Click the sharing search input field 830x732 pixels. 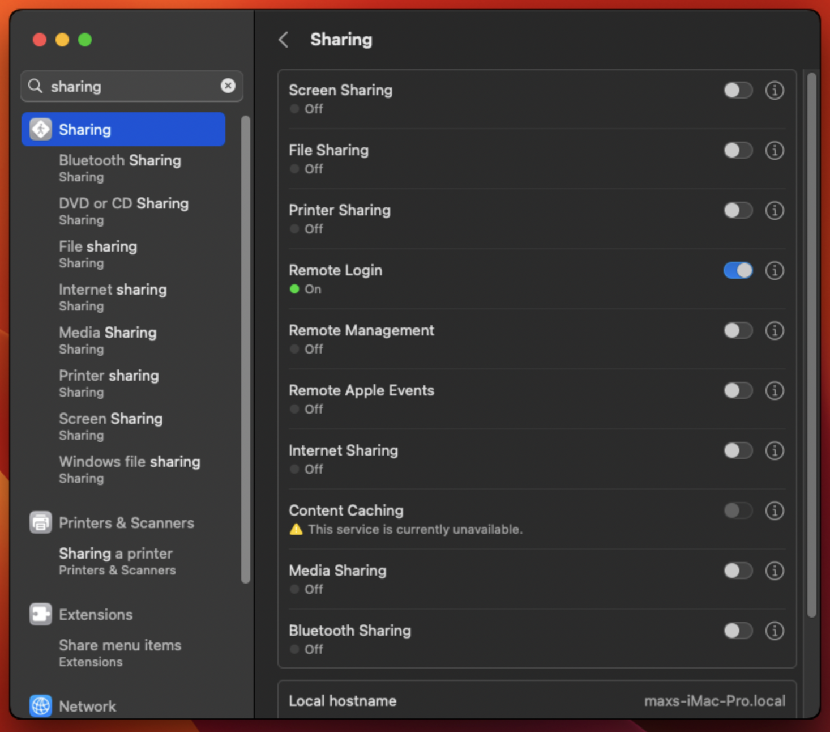131,87
